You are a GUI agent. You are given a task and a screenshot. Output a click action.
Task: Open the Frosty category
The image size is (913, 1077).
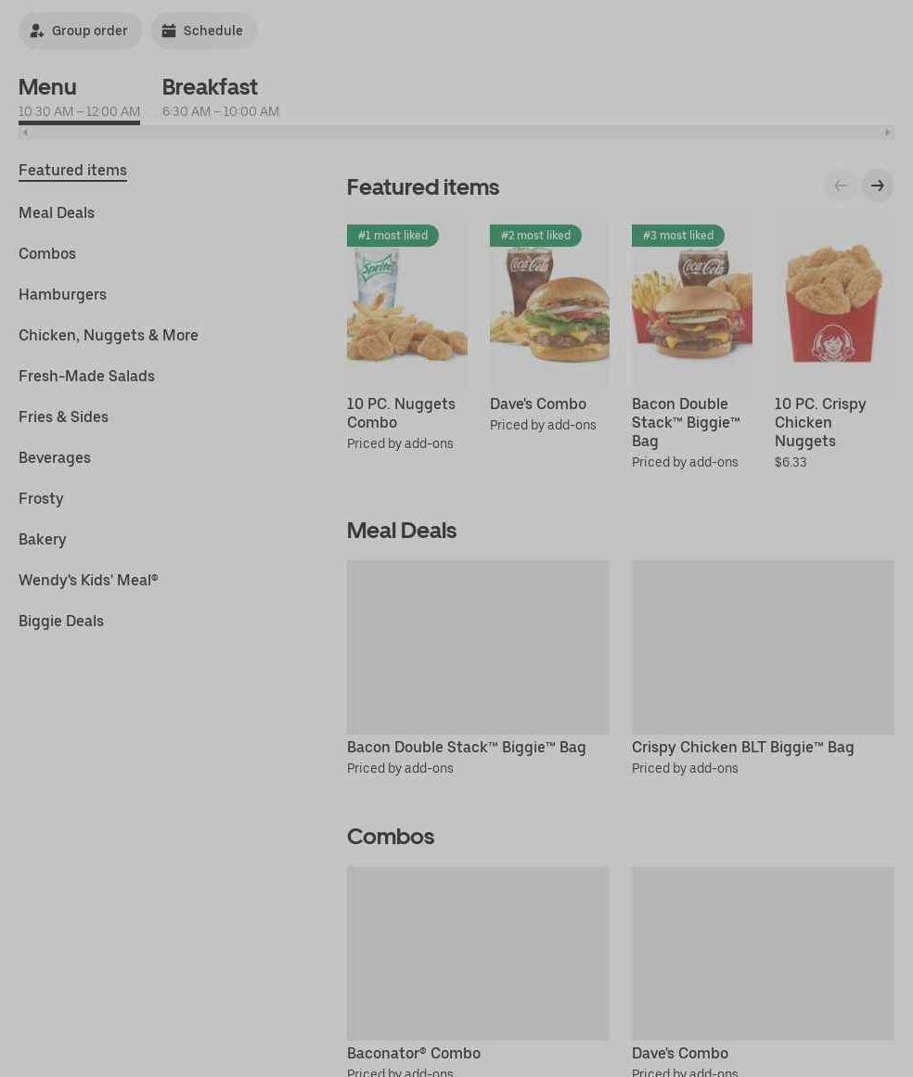[x=41, y=499]
